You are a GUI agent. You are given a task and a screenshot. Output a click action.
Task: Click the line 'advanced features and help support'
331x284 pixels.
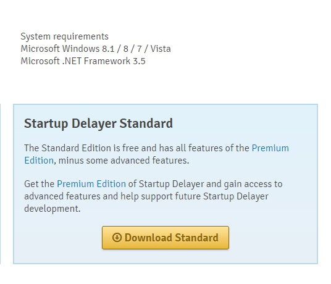99,196
